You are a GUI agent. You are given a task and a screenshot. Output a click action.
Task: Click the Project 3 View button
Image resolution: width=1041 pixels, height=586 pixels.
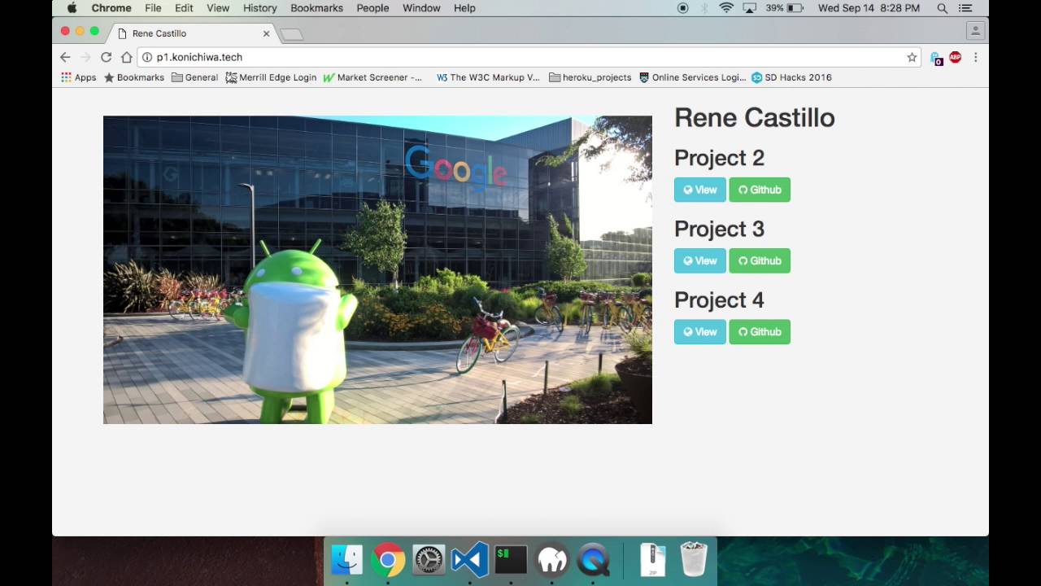(699, 260)
